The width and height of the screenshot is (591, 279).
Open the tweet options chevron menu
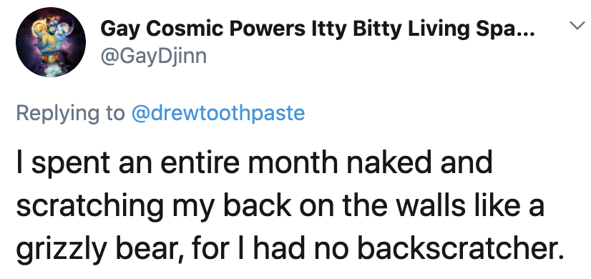577,26
